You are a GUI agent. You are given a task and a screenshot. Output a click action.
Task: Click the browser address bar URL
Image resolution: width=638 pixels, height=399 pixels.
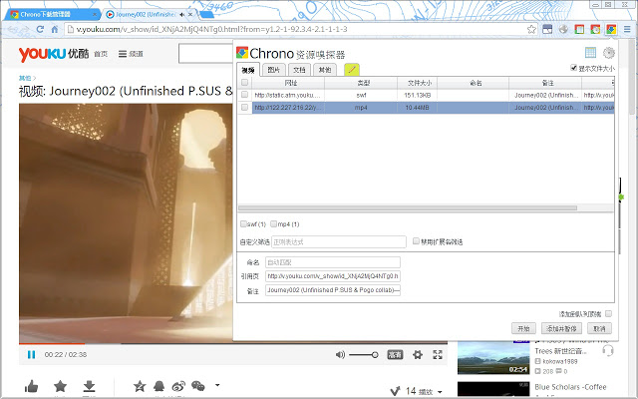point(211,29)
